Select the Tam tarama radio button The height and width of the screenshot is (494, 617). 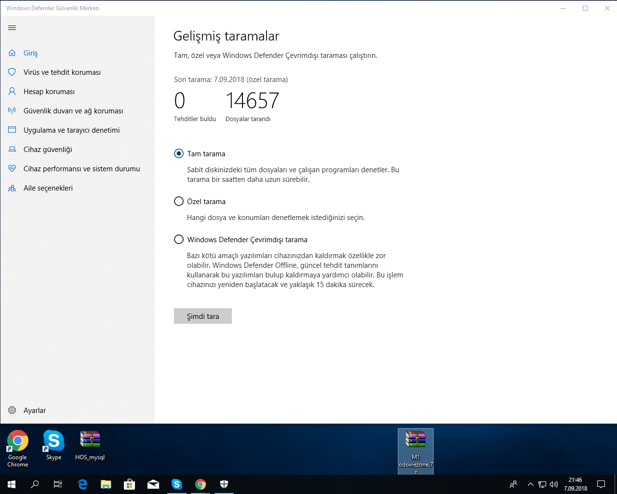[179, 153]
